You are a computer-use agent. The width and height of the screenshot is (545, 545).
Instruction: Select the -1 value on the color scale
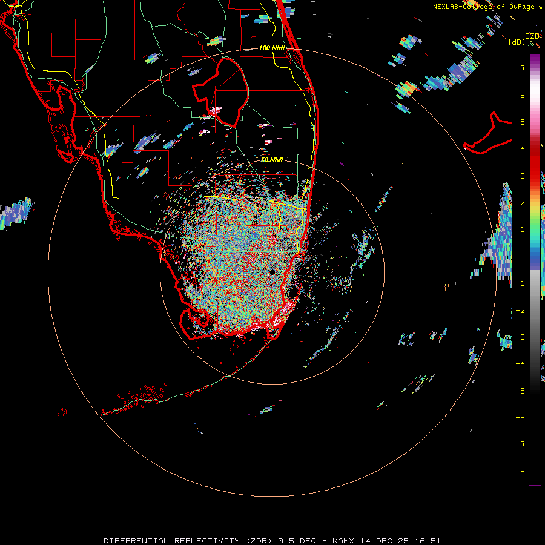pos(520,283)
